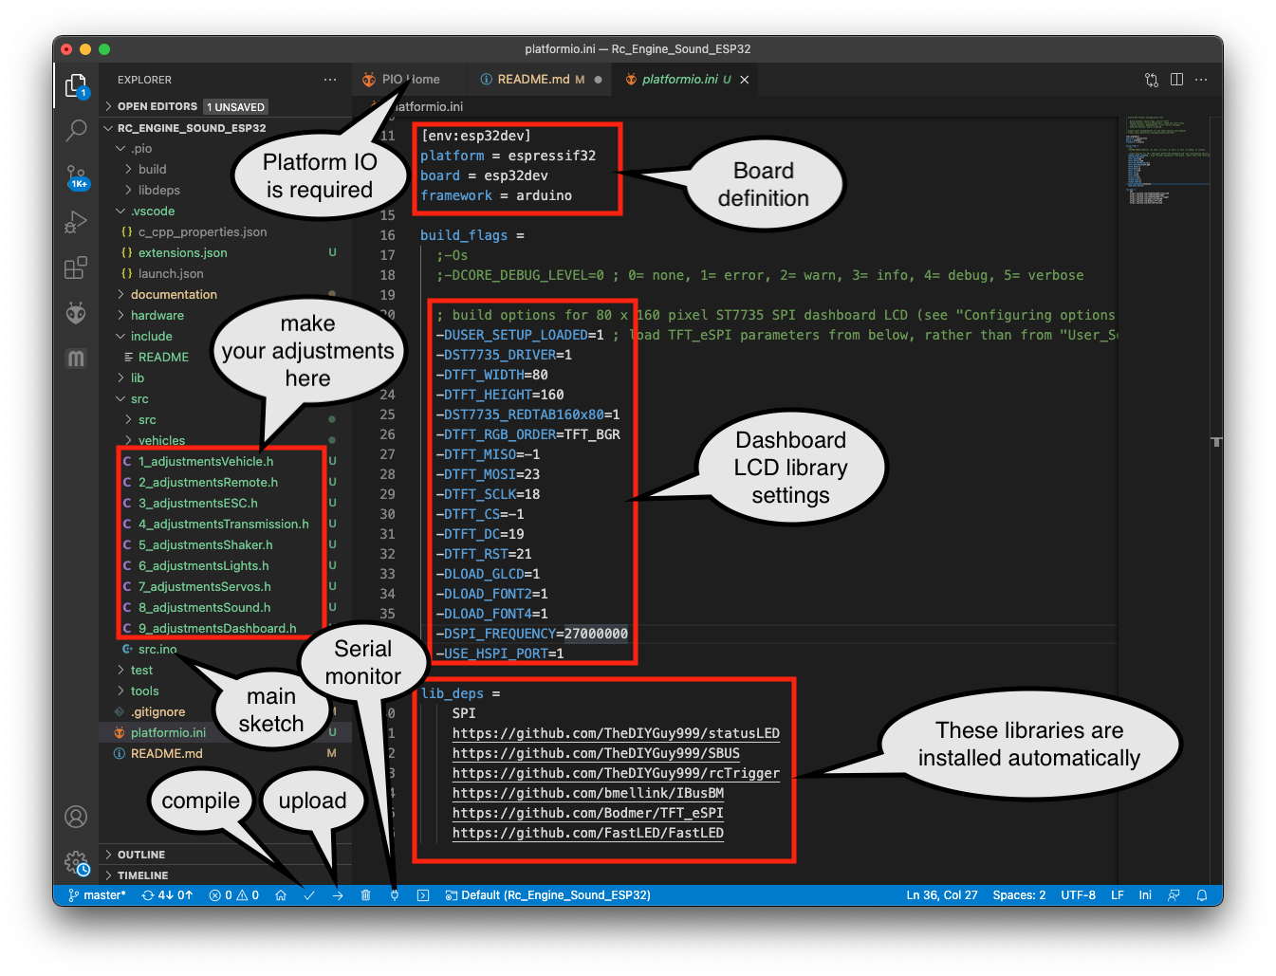Open the Extensions view
This screenshot has width=1276, height=976.
coord(76,267)
